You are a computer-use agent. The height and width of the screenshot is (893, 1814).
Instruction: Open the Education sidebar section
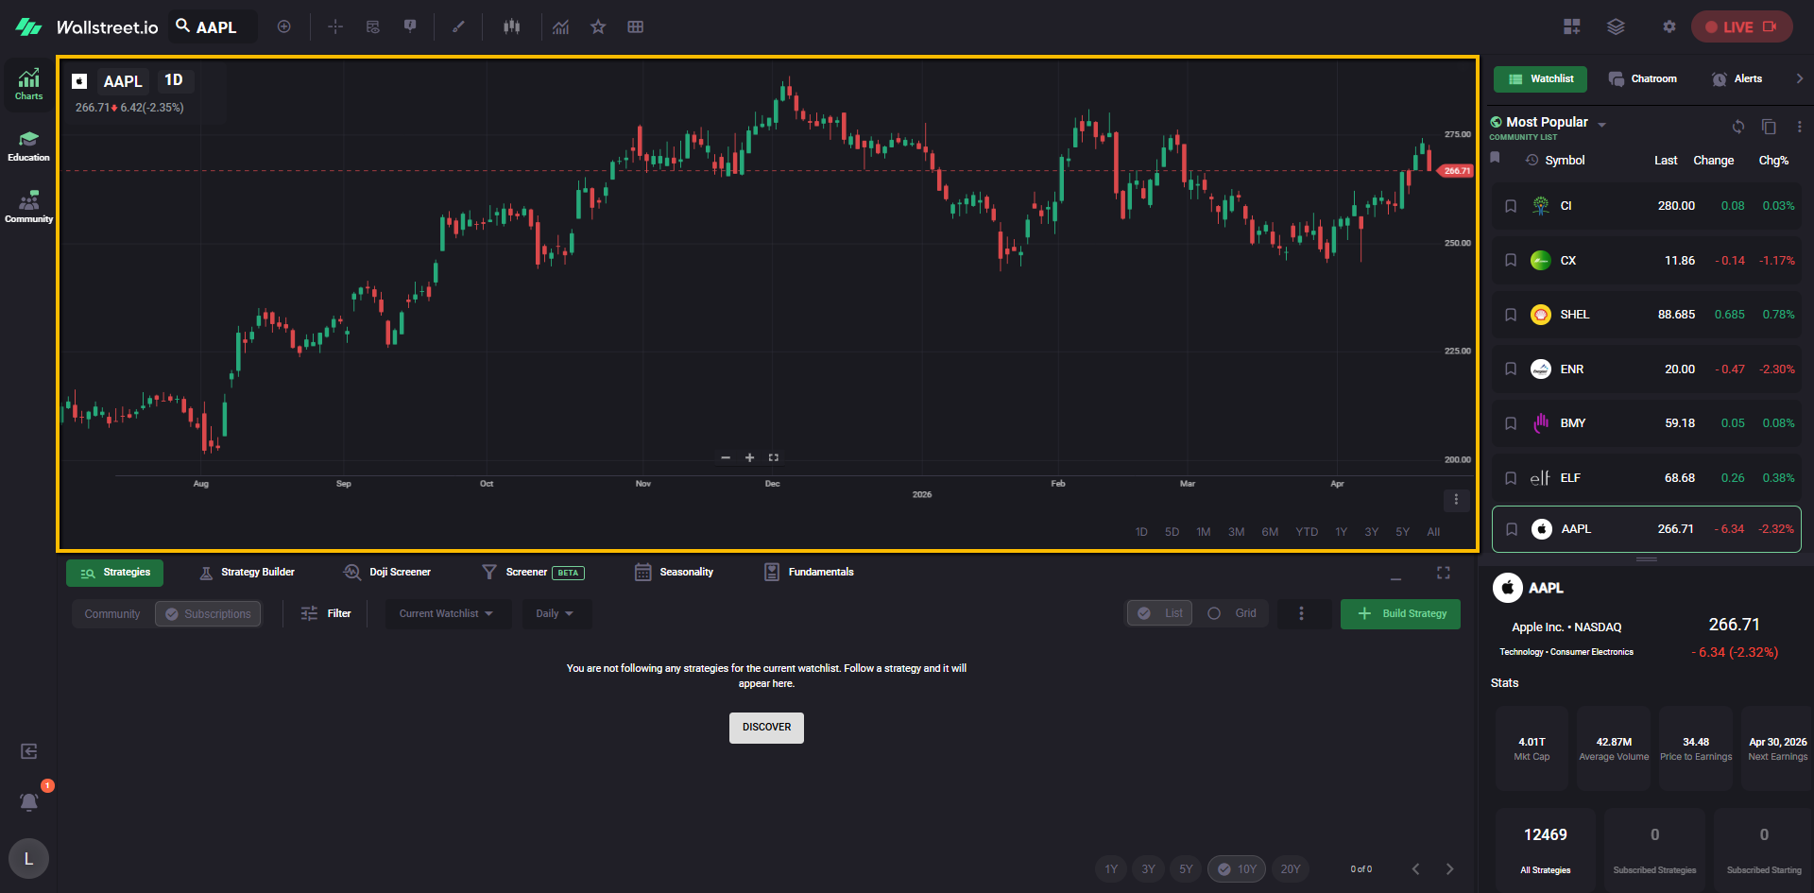28,146
